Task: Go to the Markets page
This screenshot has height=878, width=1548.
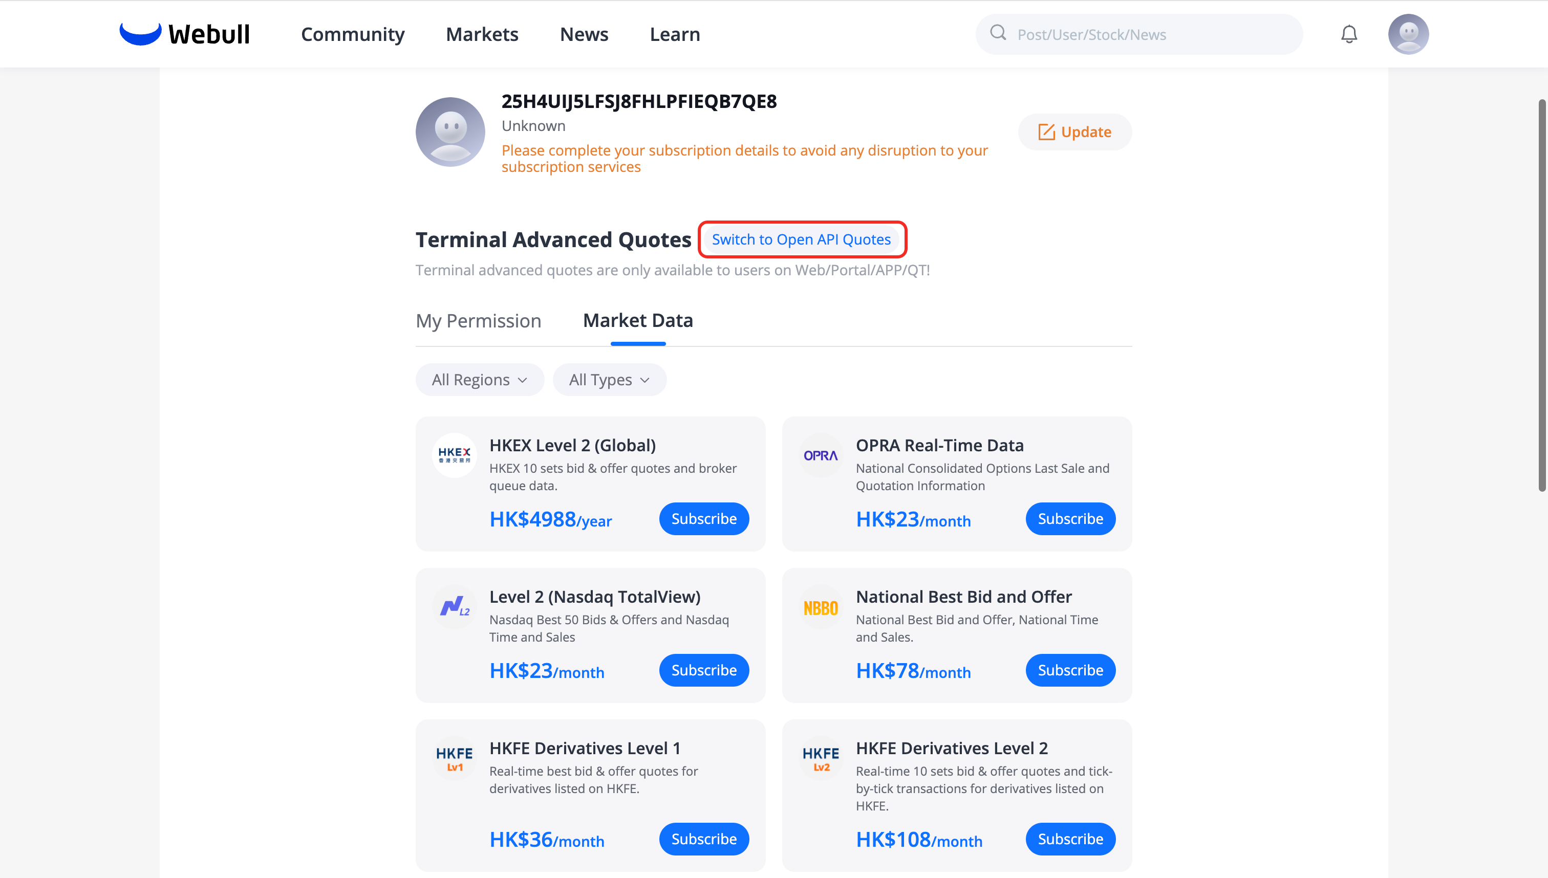Action: coord(482,34)
